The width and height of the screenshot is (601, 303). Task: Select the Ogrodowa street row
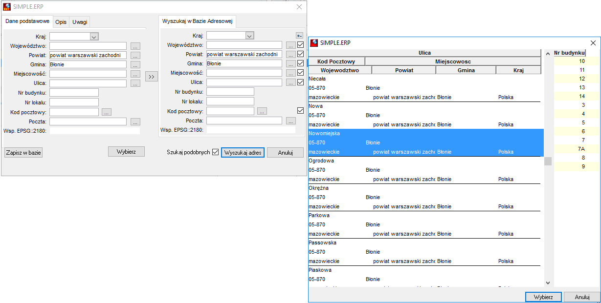(424, 170)
